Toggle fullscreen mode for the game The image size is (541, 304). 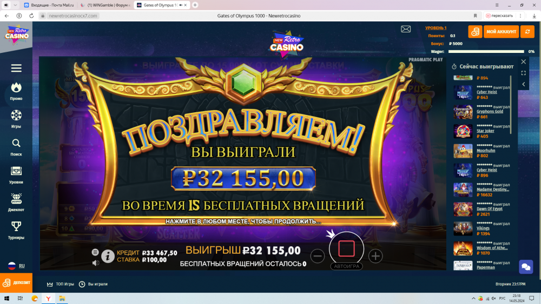click(x=523, y=73)
